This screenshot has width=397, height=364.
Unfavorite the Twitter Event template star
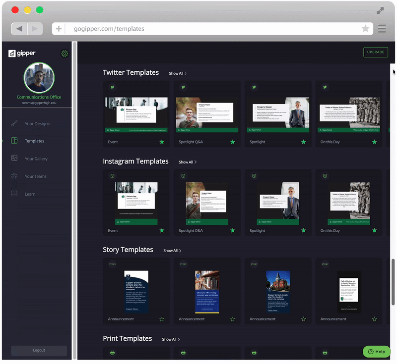pyautogui.click(x=162, y=142)
